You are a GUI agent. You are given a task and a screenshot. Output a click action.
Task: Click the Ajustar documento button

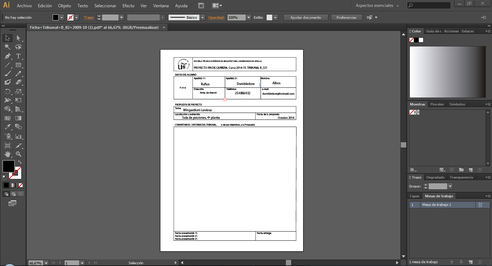point(305,17)
